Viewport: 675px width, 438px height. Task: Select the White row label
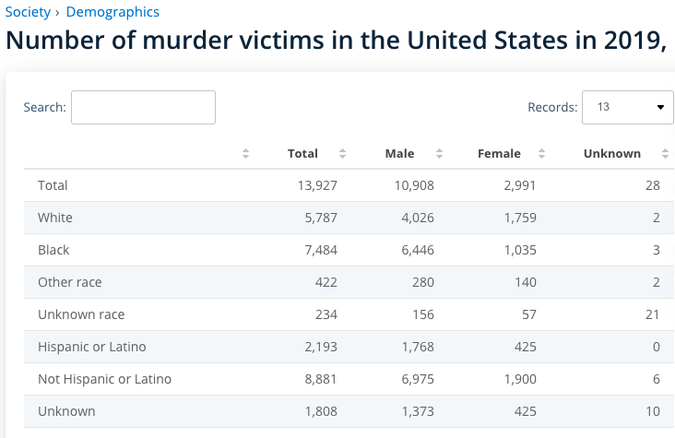55,218
